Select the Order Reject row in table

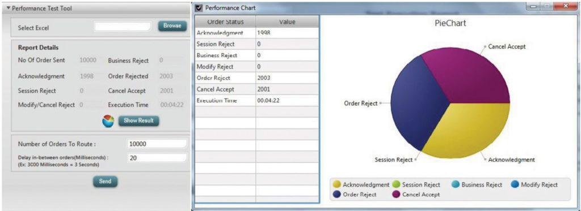click(257, 78)
